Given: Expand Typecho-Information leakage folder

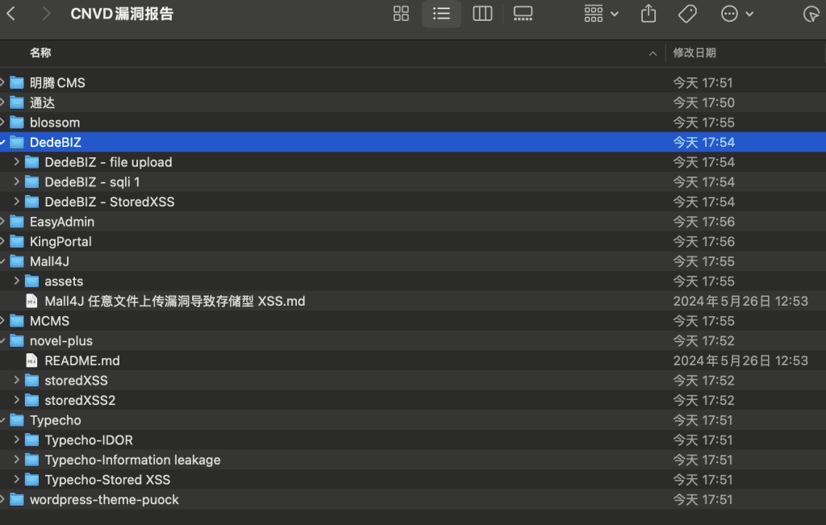Looking at the screenshot, I should 16,460.
